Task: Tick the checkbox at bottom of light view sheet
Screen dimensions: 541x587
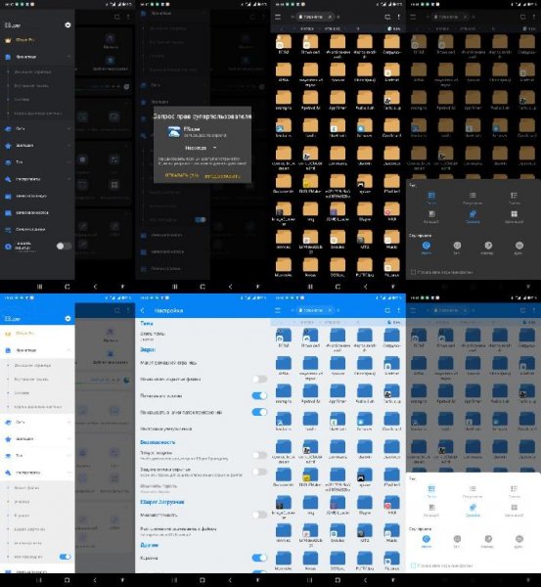Action: (x=413, y=565)
